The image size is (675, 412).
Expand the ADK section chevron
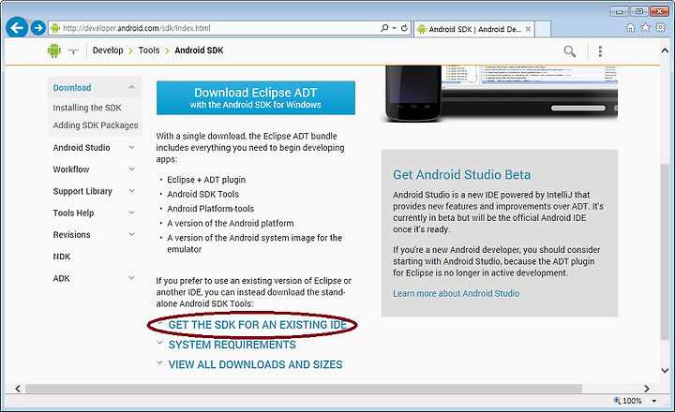point(132,278)
